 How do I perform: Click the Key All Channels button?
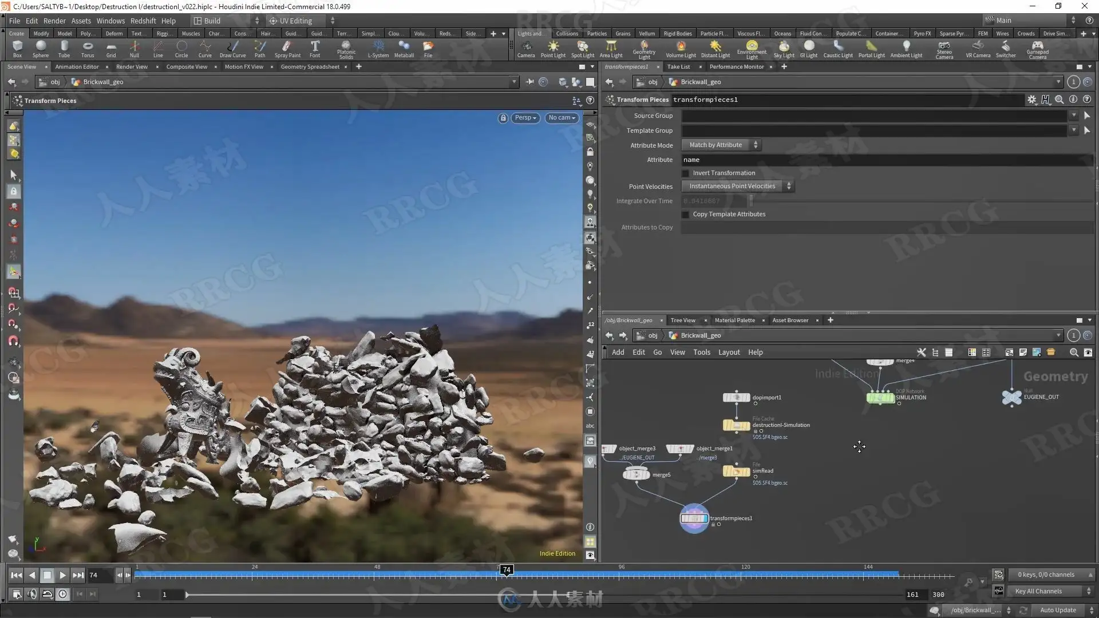pyautogui.click(x=1038, y=591)
